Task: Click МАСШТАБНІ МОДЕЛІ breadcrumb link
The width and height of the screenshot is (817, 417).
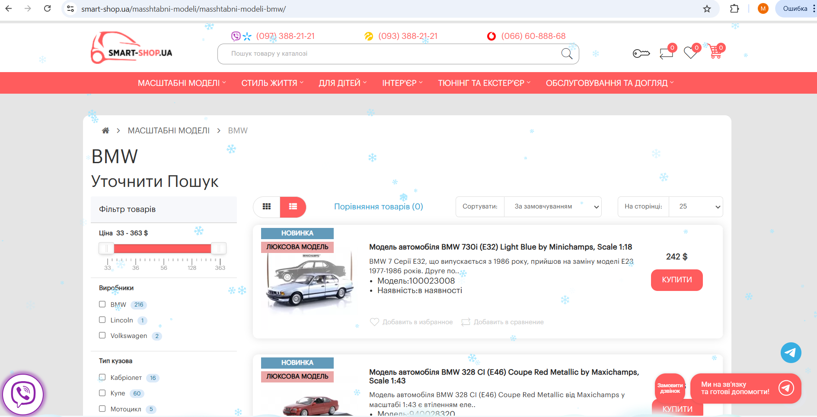Action: click(x=169, y=130)
